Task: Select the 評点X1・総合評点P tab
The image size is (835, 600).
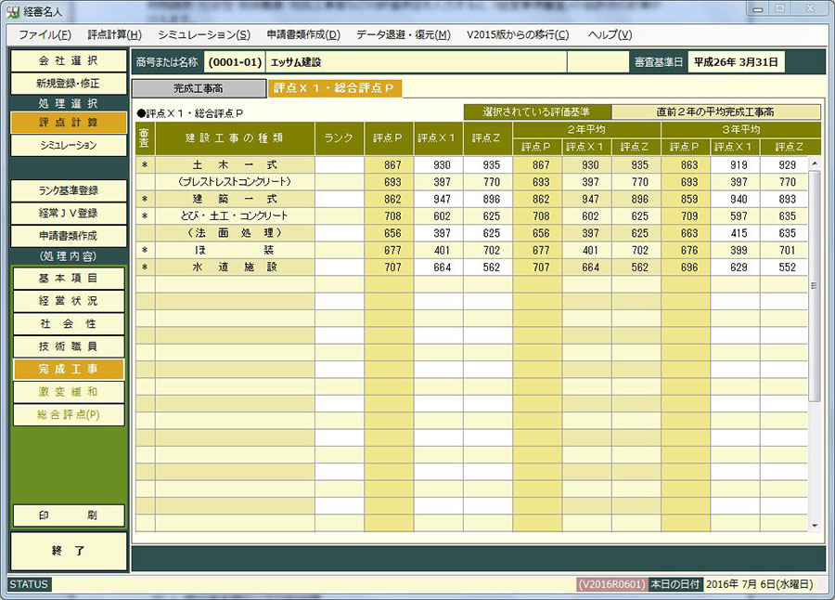Action: pos(334,88)
